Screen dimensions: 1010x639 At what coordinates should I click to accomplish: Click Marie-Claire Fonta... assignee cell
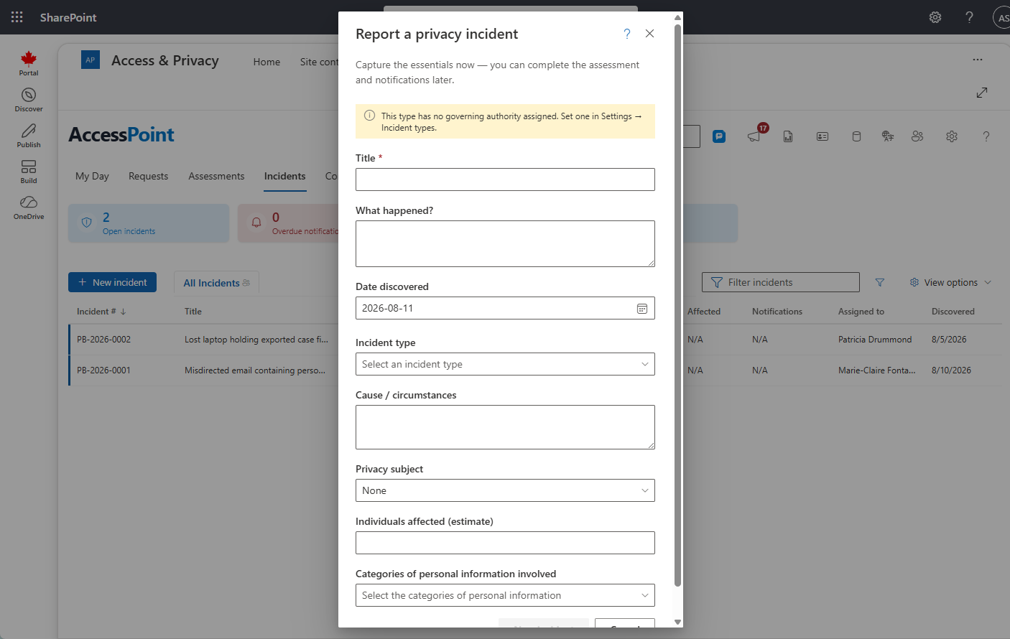click(877, 370)
